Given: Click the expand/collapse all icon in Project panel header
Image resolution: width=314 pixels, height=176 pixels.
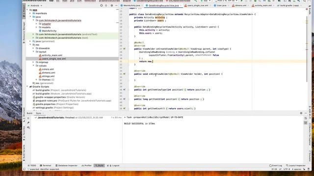Looking at the screenshot, I should [x=106, y=5].
